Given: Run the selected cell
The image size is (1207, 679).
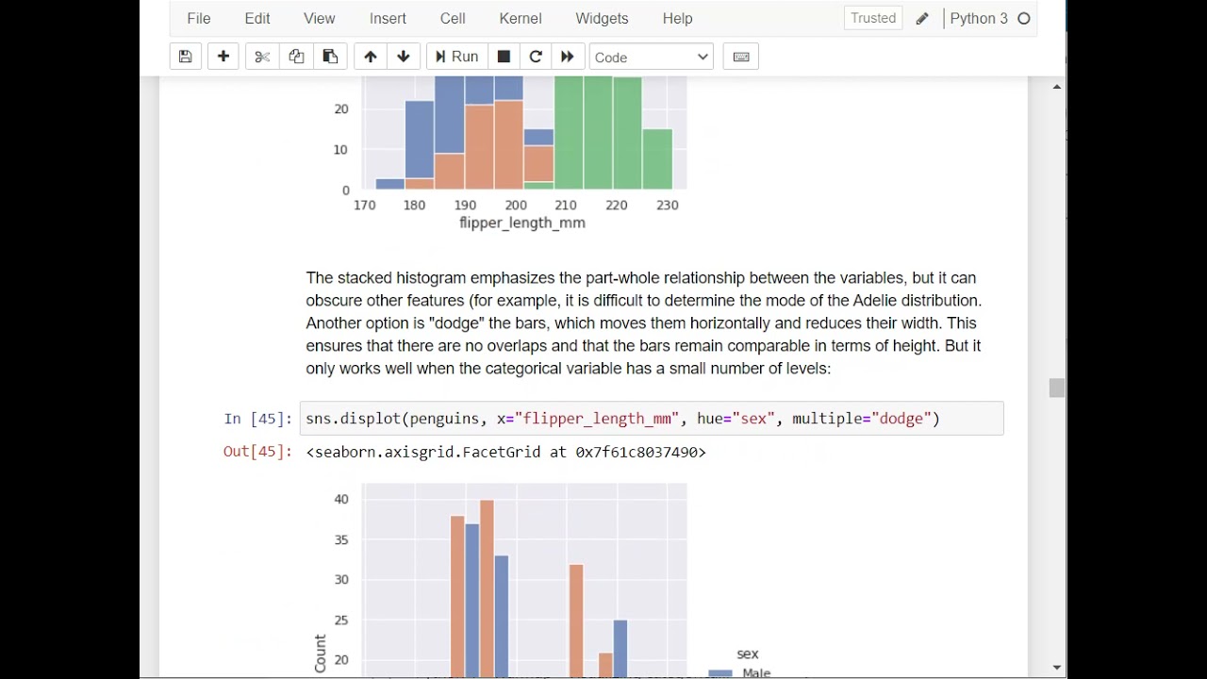Looking at the screenshot, I should [456, 57].
